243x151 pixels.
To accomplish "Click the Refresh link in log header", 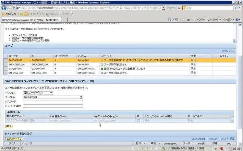I will [x=213, y=139].
